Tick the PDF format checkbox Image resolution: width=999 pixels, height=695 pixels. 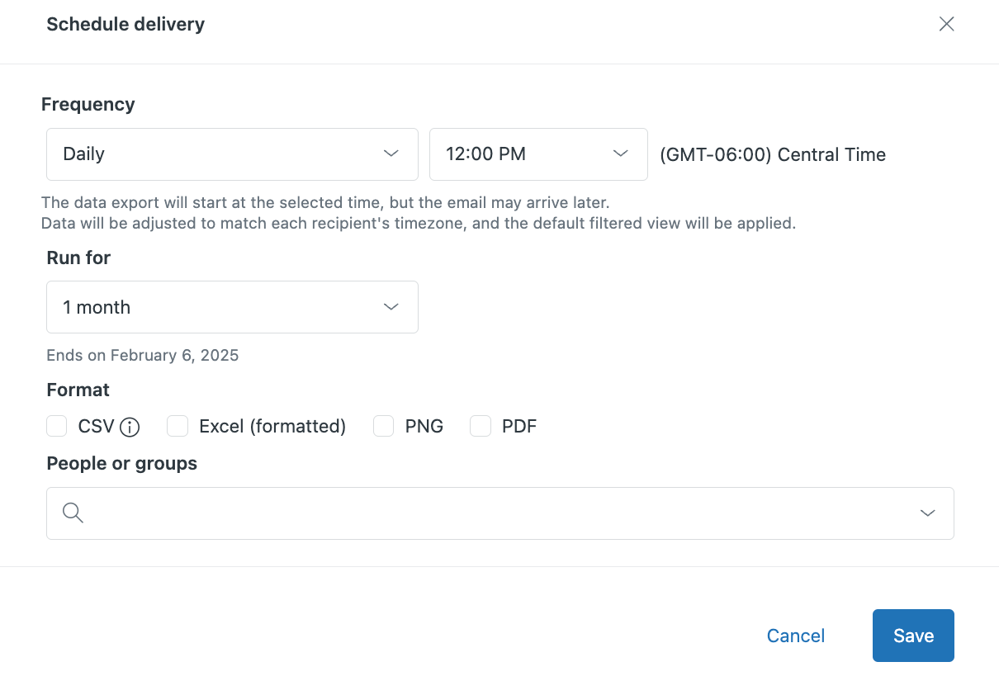coord(481,426)
